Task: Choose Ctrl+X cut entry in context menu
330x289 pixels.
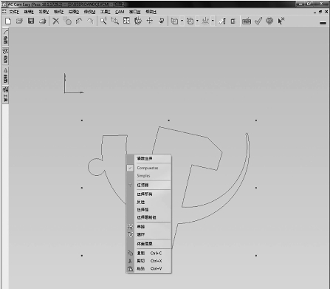Action: (x=148, y=261)
